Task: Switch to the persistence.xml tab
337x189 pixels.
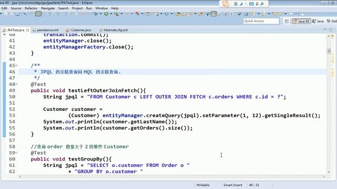Action: coord(46,30)
